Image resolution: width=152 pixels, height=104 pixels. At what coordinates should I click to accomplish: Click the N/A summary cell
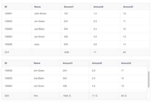(36, 96)
